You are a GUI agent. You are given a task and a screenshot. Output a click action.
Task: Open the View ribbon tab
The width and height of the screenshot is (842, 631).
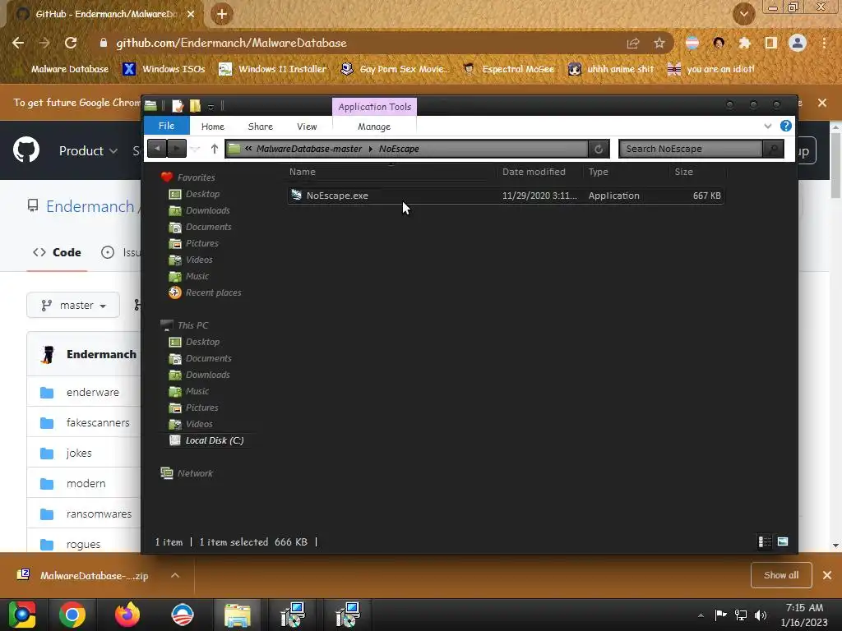pos(307,127)
